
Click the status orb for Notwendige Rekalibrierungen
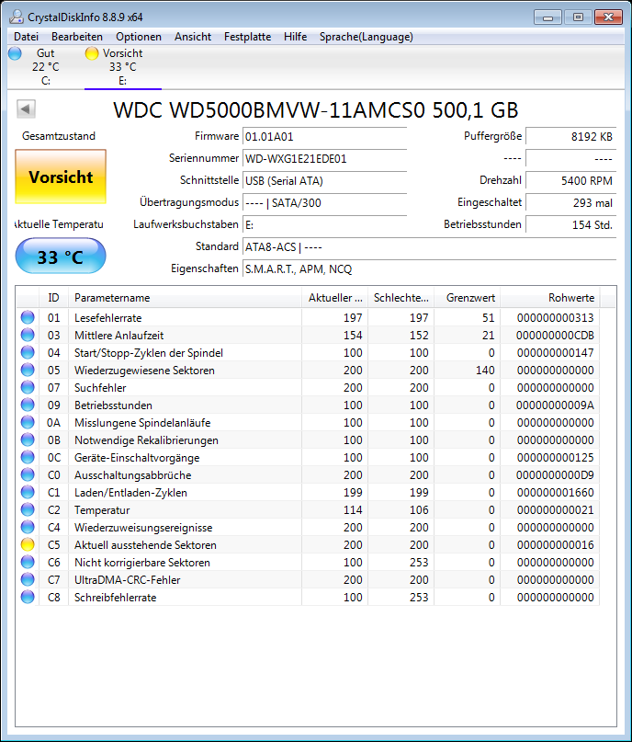[x=28, y=440]
